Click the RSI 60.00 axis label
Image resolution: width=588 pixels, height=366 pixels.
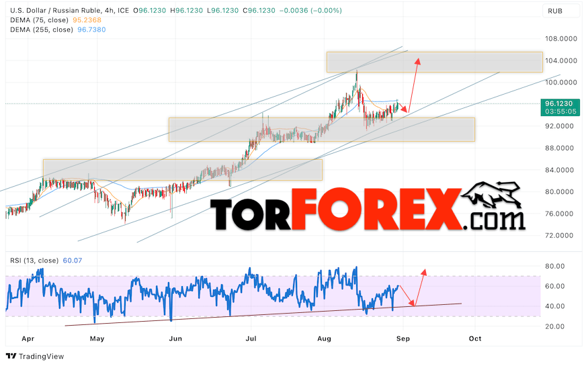click(x=555, y=286)
